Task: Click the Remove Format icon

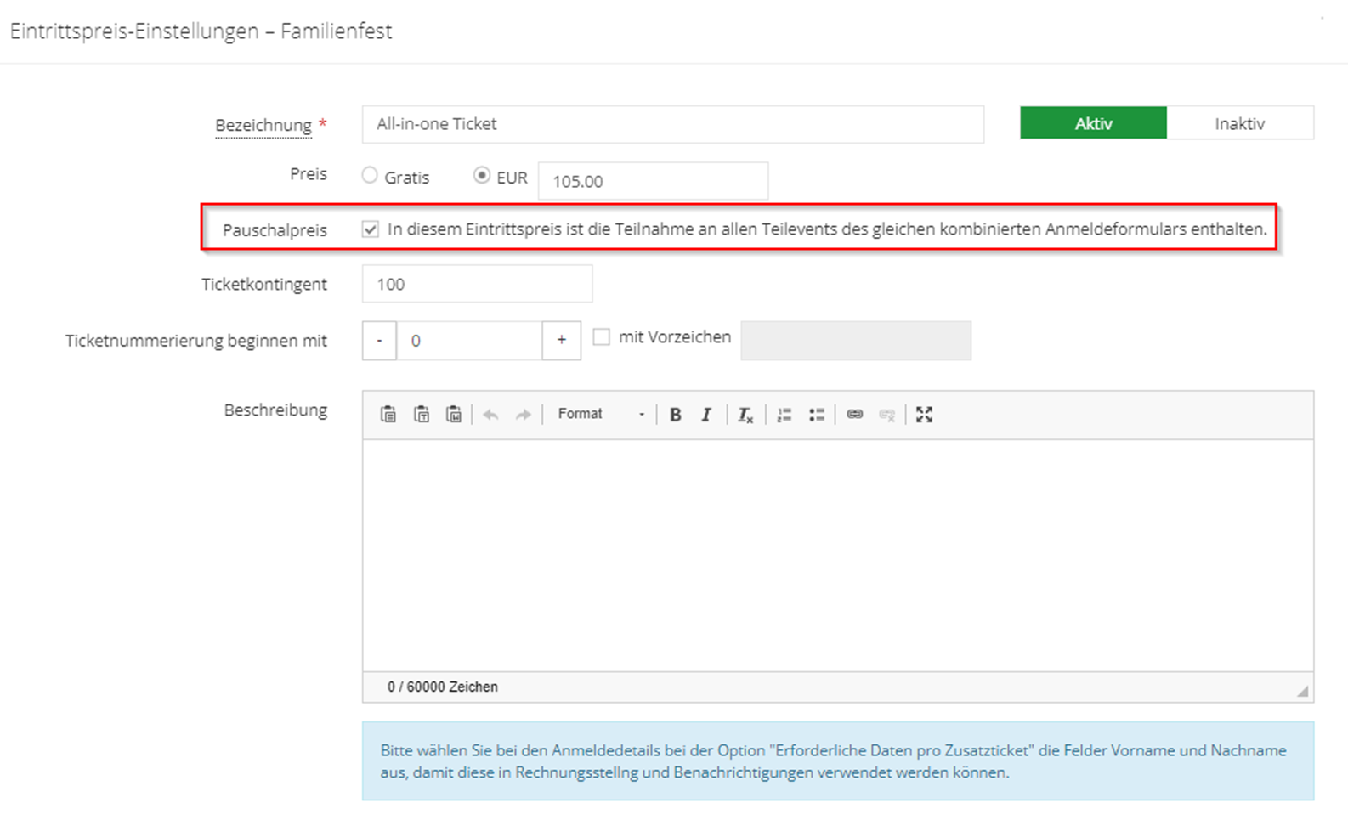Action: pyautogui.click(x=745, y=415)
